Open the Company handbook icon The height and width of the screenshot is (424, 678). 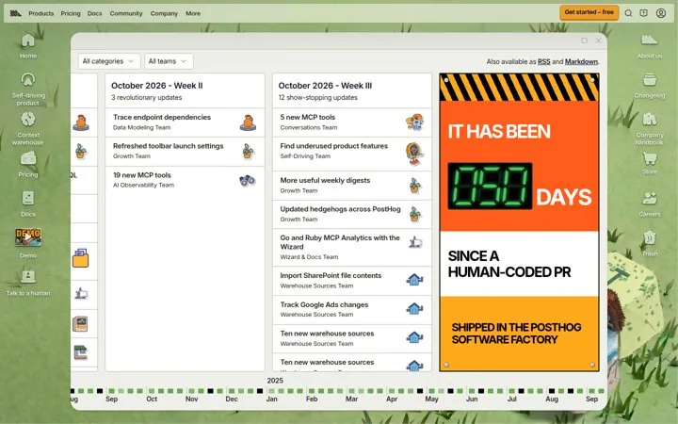[650, 128]
